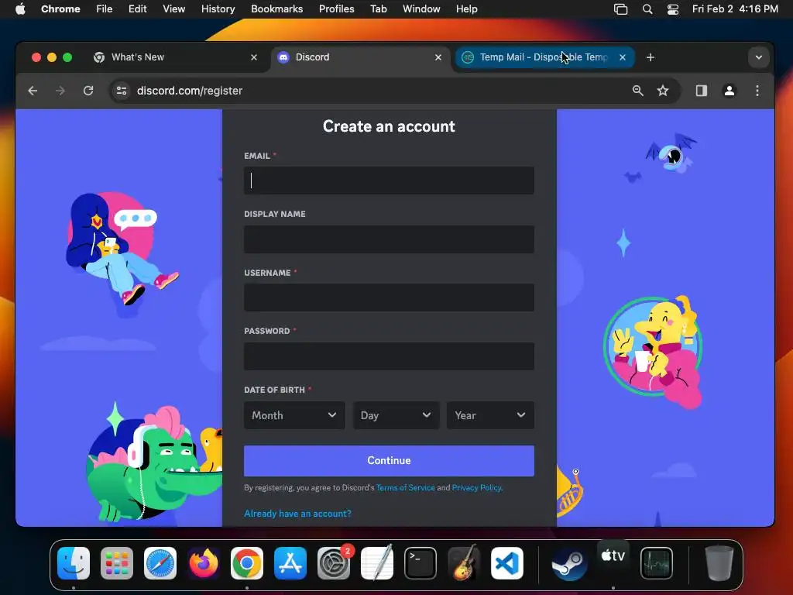Viewport: 793px width, 595px height.
Task: Open the View menu
Action: coord(174,9)
